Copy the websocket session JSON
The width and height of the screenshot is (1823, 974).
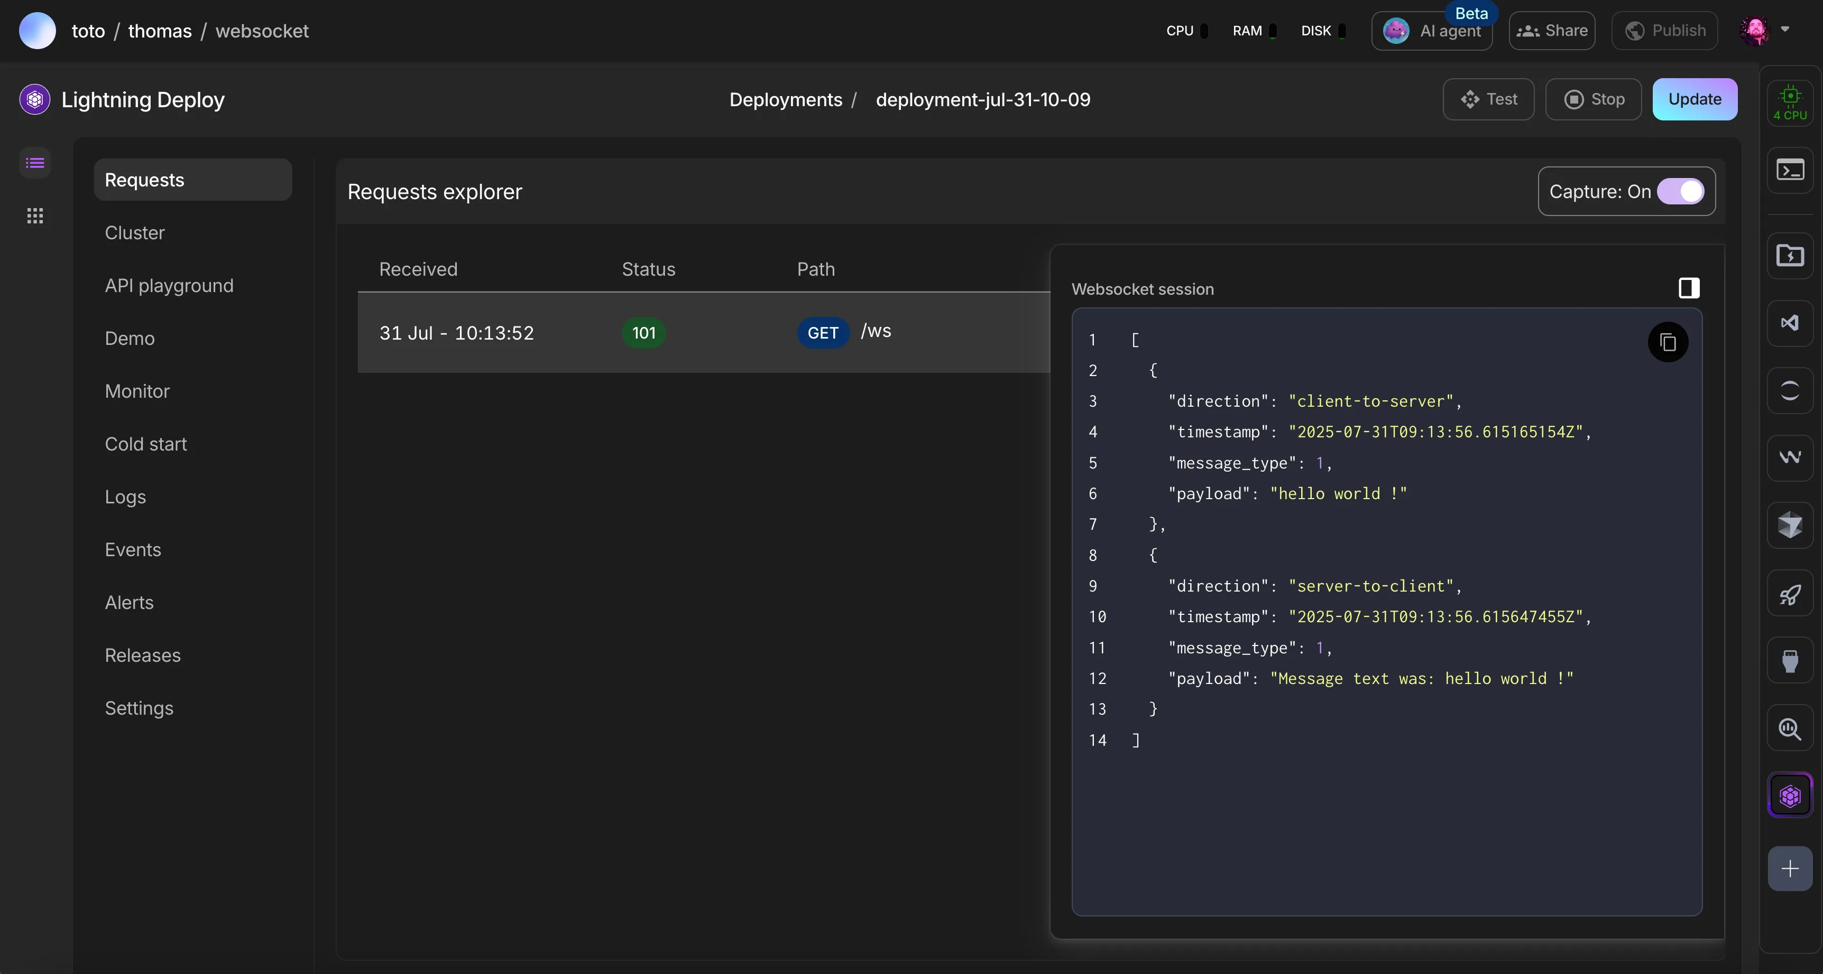(x=1668, y=342)
